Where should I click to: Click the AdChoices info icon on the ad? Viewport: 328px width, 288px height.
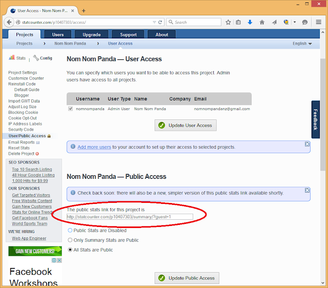pyautogui.click(x=54, y=260)
